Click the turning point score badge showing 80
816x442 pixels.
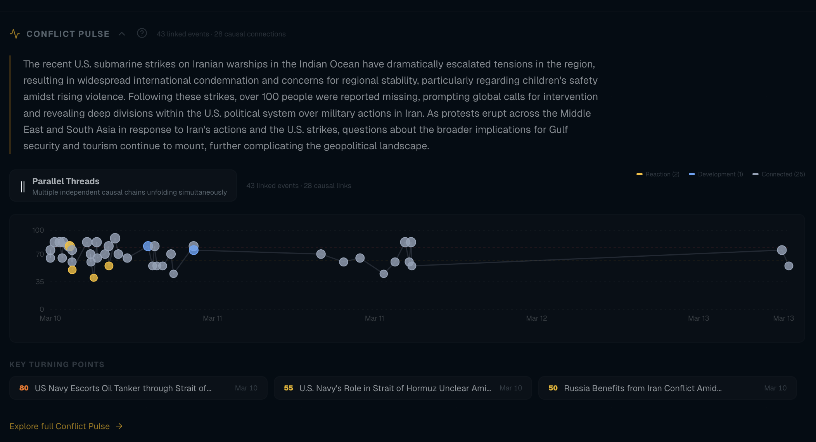24,388
